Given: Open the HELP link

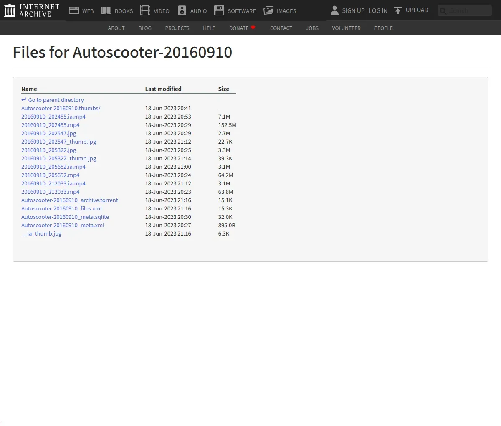Looking at the screenshot, I should [x=209, y=28].
